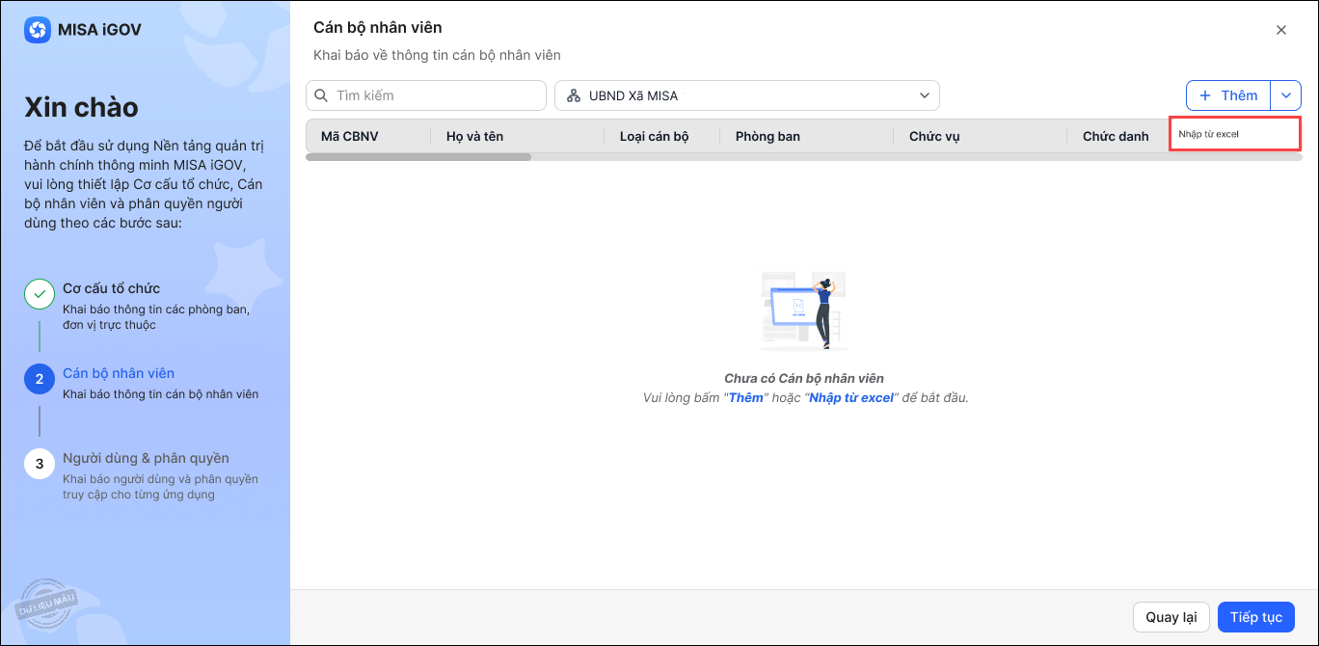Screen dimensions: 1319x646
Task: Click the organization tree icon beside UBND Xã MISA
Action: pos(574,95)
